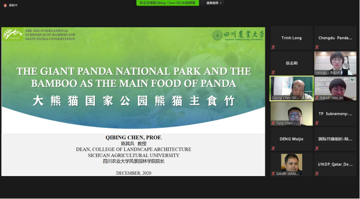360x199 pixels.
Task: Select Trinh Long participant tile
Action: tap(292, 38)
